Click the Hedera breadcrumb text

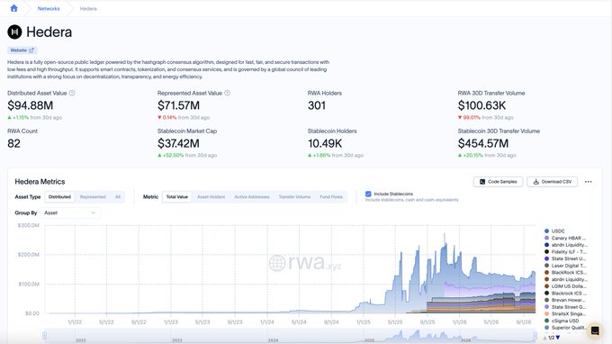[x=88, y=9]
